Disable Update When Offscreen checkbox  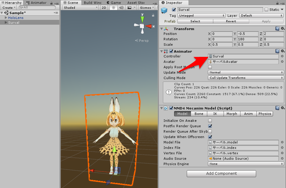click(x=210, y=137)
